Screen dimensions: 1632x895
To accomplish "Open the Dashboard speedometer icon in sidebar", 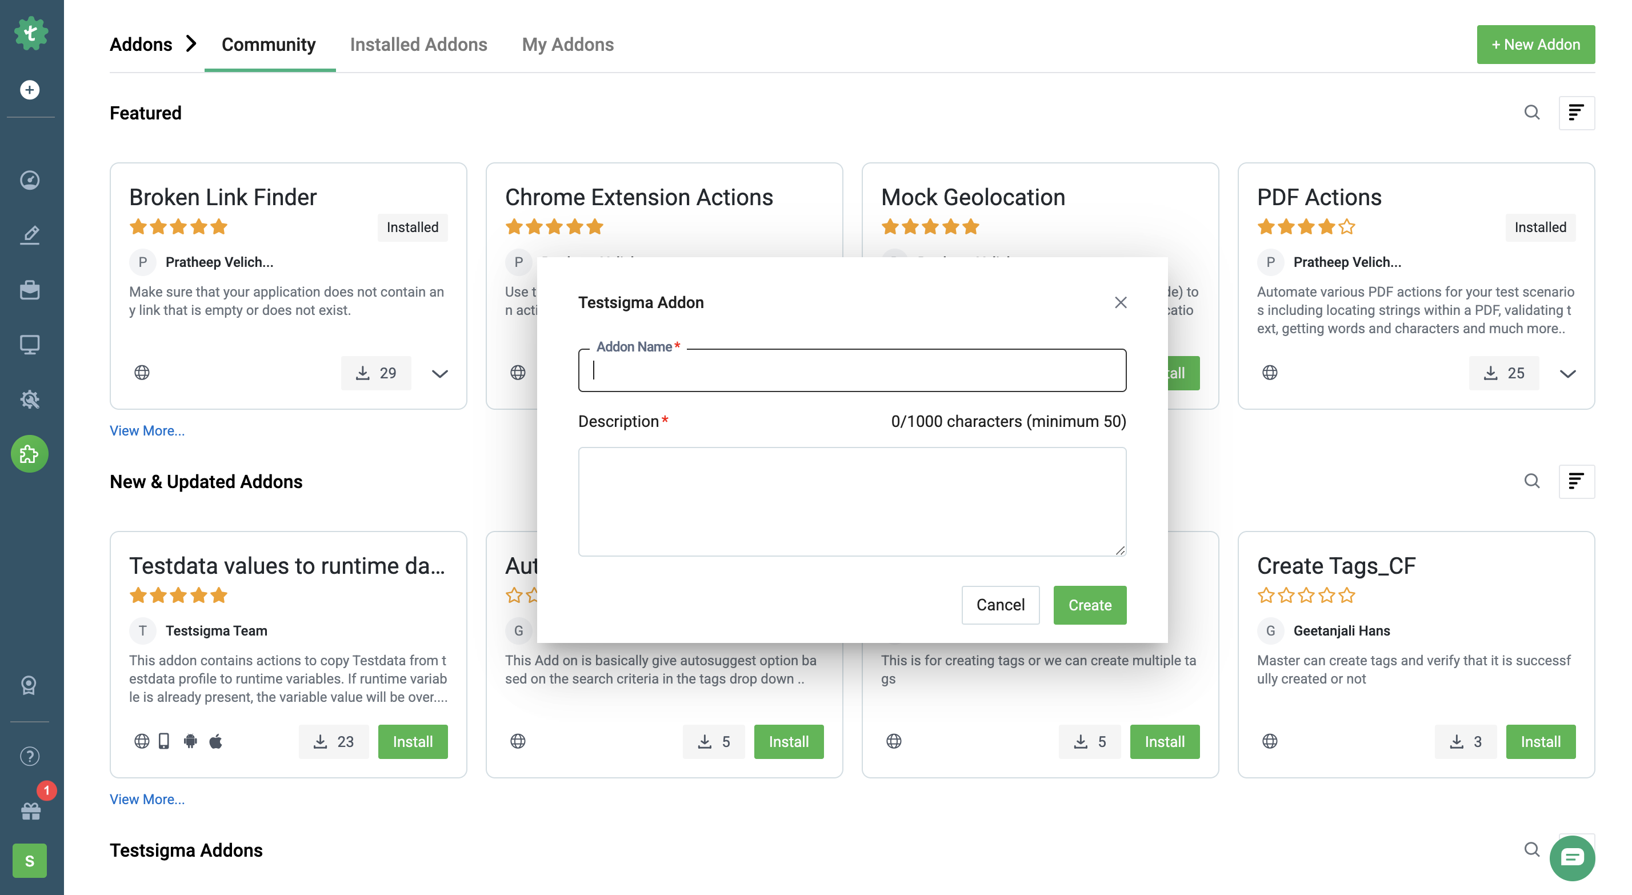I will (x=29, y=180).
